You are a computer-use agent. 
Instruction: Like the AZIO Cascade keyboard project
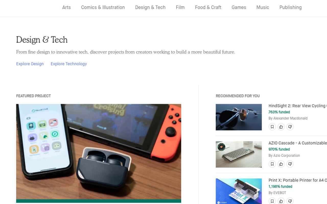(x=281, y=164)
